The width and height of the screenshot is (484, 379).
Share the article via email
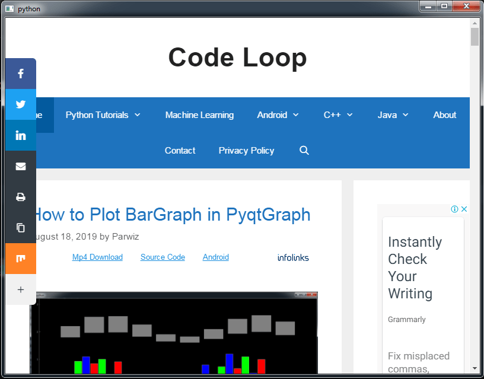pyautogui.click(x=21, y=166)
